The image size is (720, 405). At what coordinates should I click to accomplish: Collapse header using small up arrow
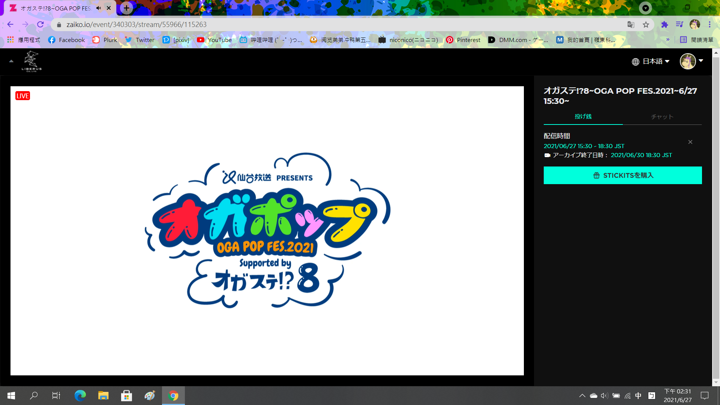point(11,61)
